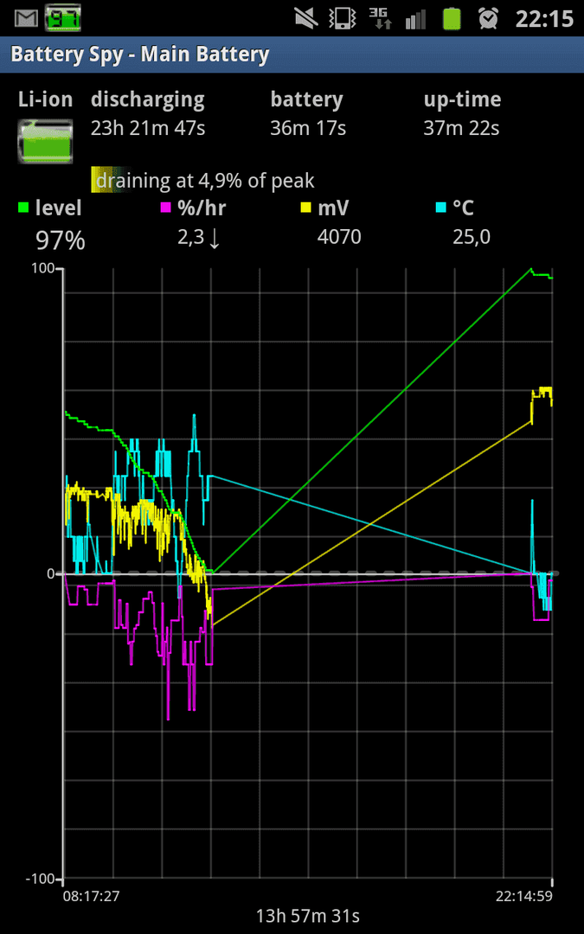Tap the cyan °C legend swatch

(441, 208)
